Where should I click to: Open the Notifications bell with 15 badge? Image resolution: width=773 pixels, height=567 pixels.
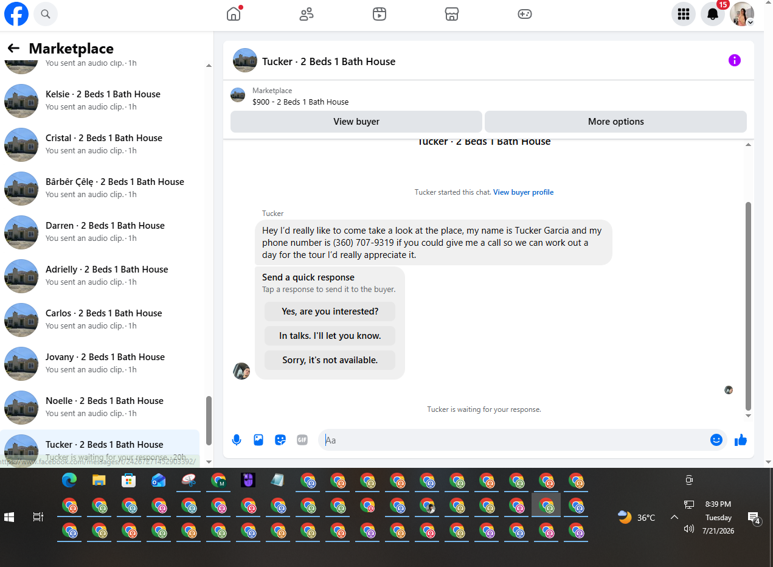(x=713, y=14)
